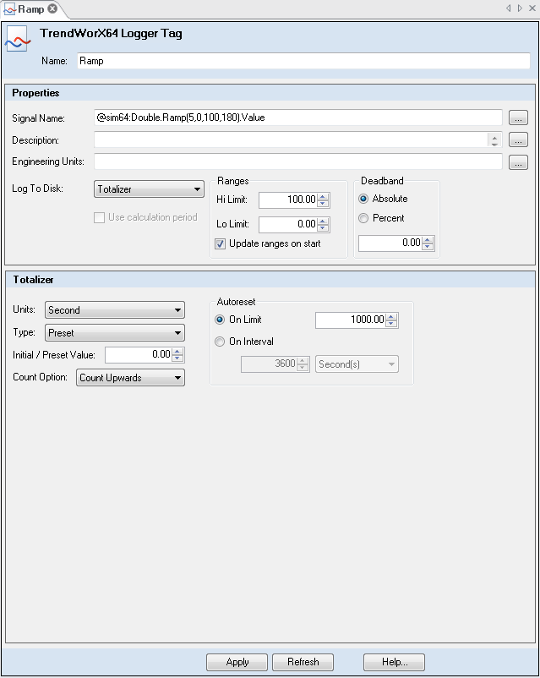
Task: Close the Ramp tab
Action: pos(52,8)
